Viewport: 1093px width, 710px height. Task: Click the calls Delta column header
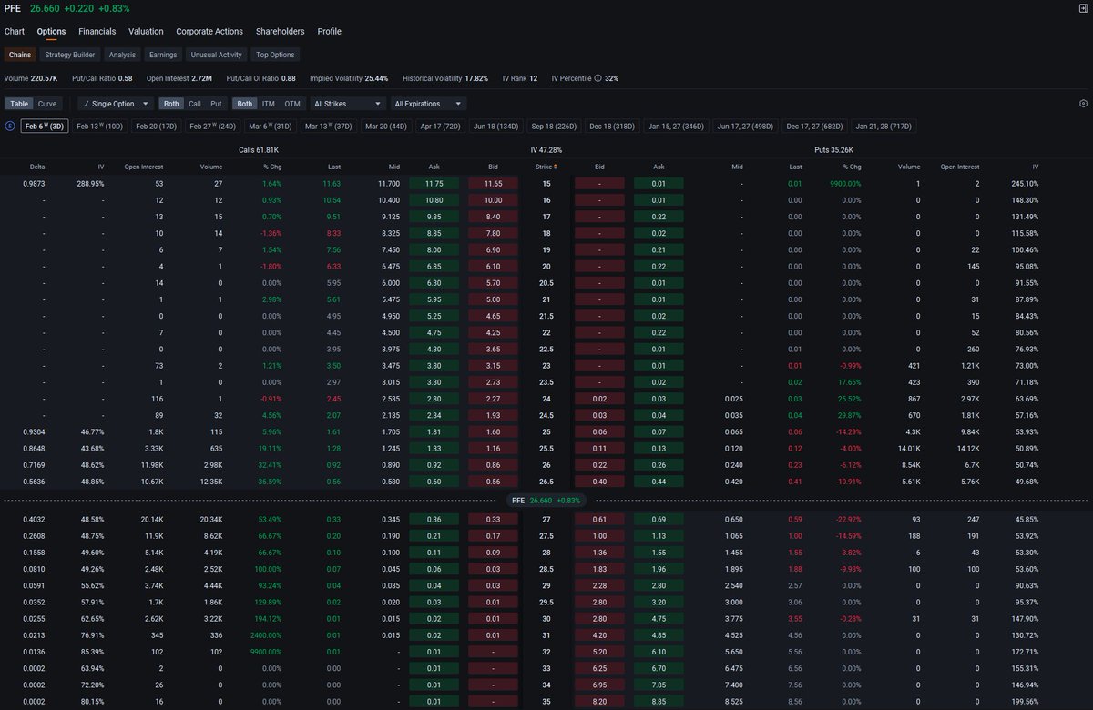(x=37, y=167)
